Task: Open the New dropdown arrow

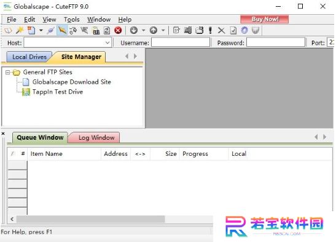Action: 41,31
